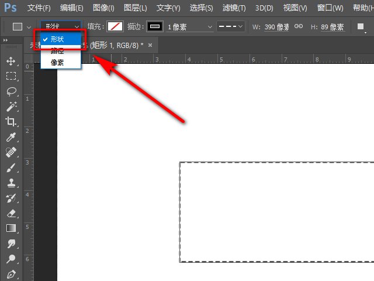Select the Magic Wand tool
Image resolution: width=374 pixels, height=281 pixels.
pyautogui.click(x=11, y=107)
